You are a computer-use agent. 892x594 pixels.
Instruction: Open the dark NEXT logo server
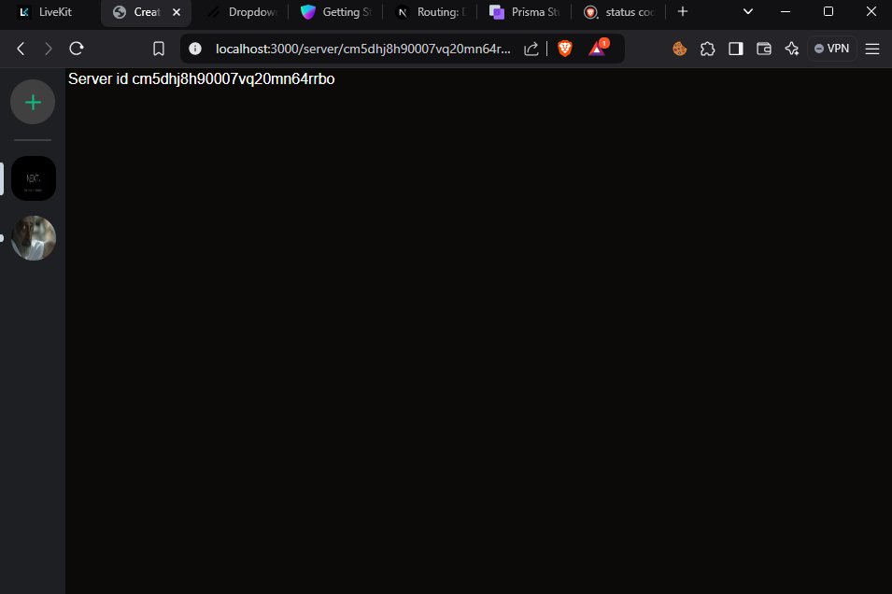(34, 178)
